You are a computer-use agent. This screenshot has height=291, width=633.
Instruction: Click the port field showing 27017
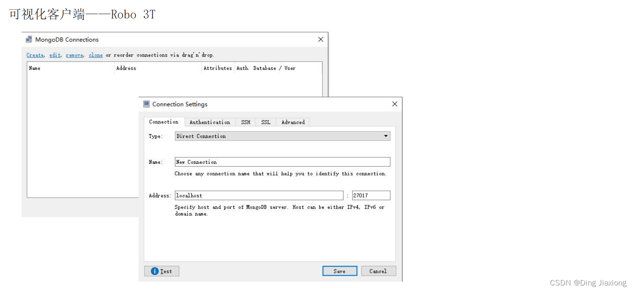tap(371, 196)
